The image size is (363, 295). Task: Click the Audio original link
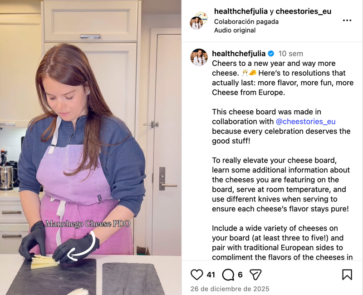[x=235, y=30]
